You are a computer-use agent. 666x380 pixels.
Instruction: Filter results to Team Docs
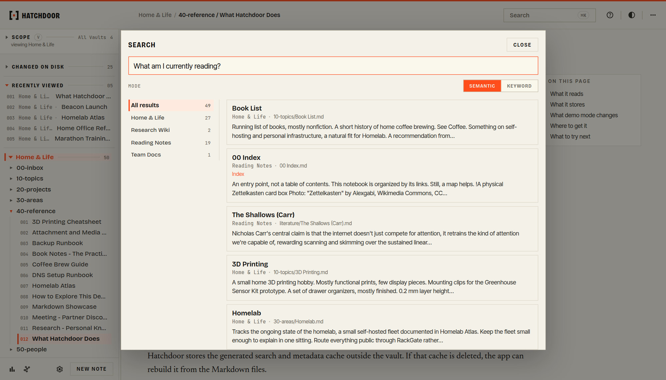coord(171,155)
